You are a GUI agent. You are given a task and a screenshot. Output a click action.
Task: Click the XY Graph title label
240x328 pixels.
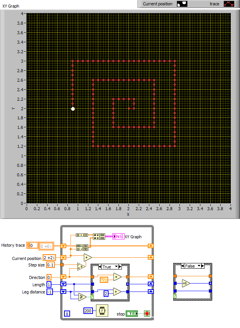point(11,6)
